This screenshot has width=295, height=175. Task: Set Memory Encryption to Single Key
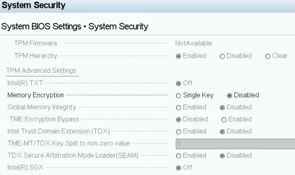(179, 96)
